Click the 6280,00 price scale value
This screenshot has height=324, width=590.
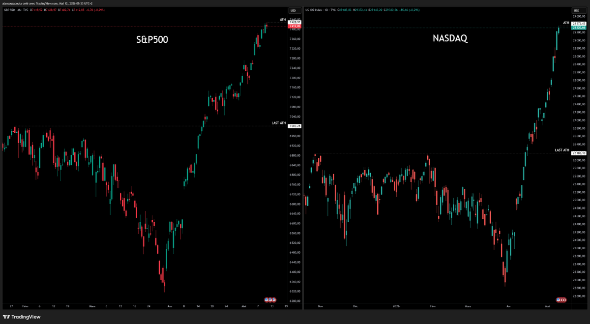coord(295,301)
